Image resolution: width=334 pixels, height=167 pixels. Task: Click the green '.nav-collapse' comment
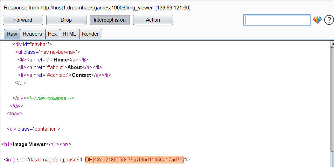(50, 98)
